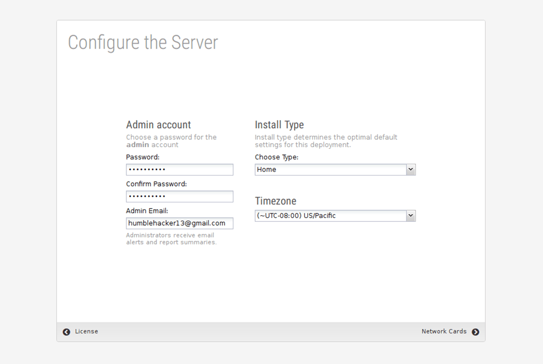The width and height of the screenshot is (543, 364).
Task: Proceed to the Network Cards step
Action: click(x=444, y=332)
